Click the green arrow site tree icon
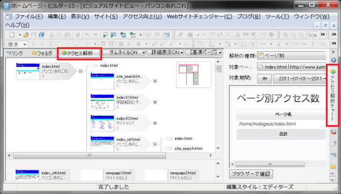This screenshot has width=341, height=194. pyautogui.click(x=113, y=35)
